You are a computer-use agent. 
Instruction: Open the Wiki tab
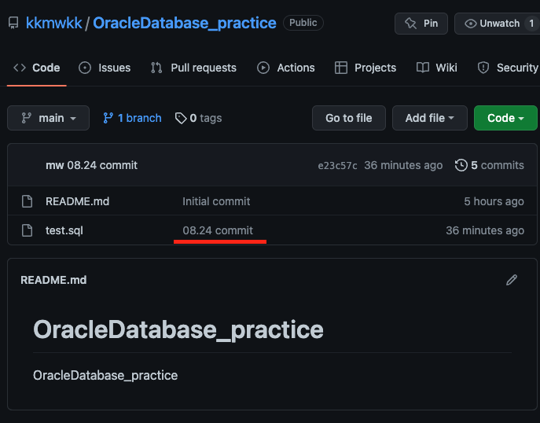click(437, 68)
